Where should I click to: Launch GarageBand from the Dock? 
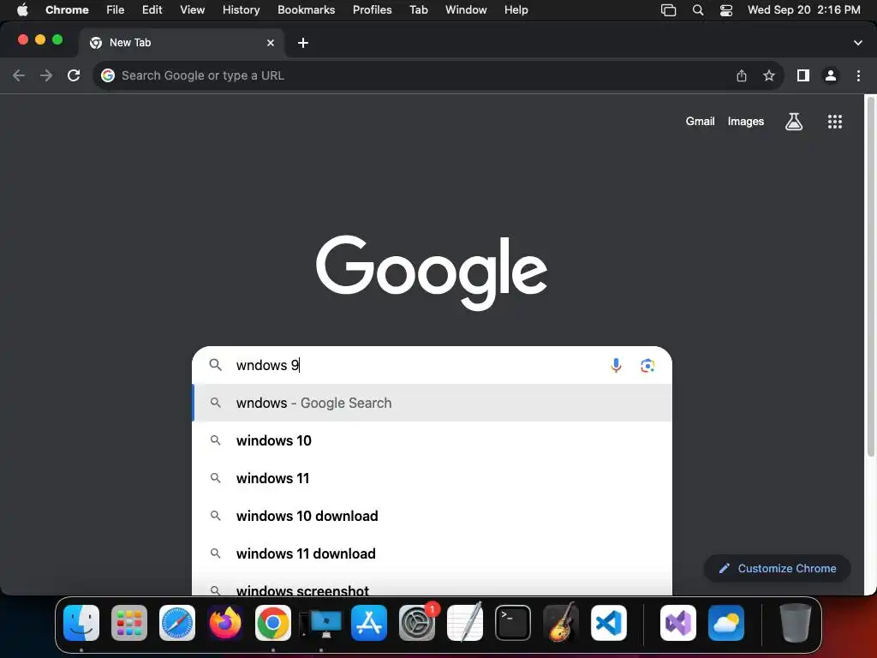561,623
